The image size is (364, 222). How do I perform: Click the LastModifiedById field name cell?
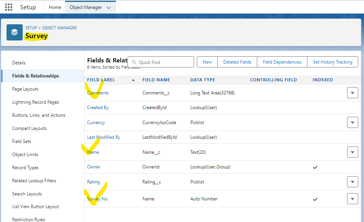coord(159,137)
